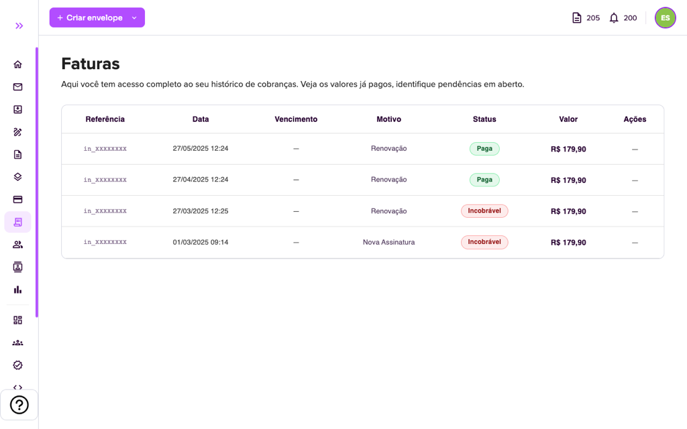Click Incobrável badge for 27/03/2025 invoice
The image size is (687, 429).
[484, 210]
